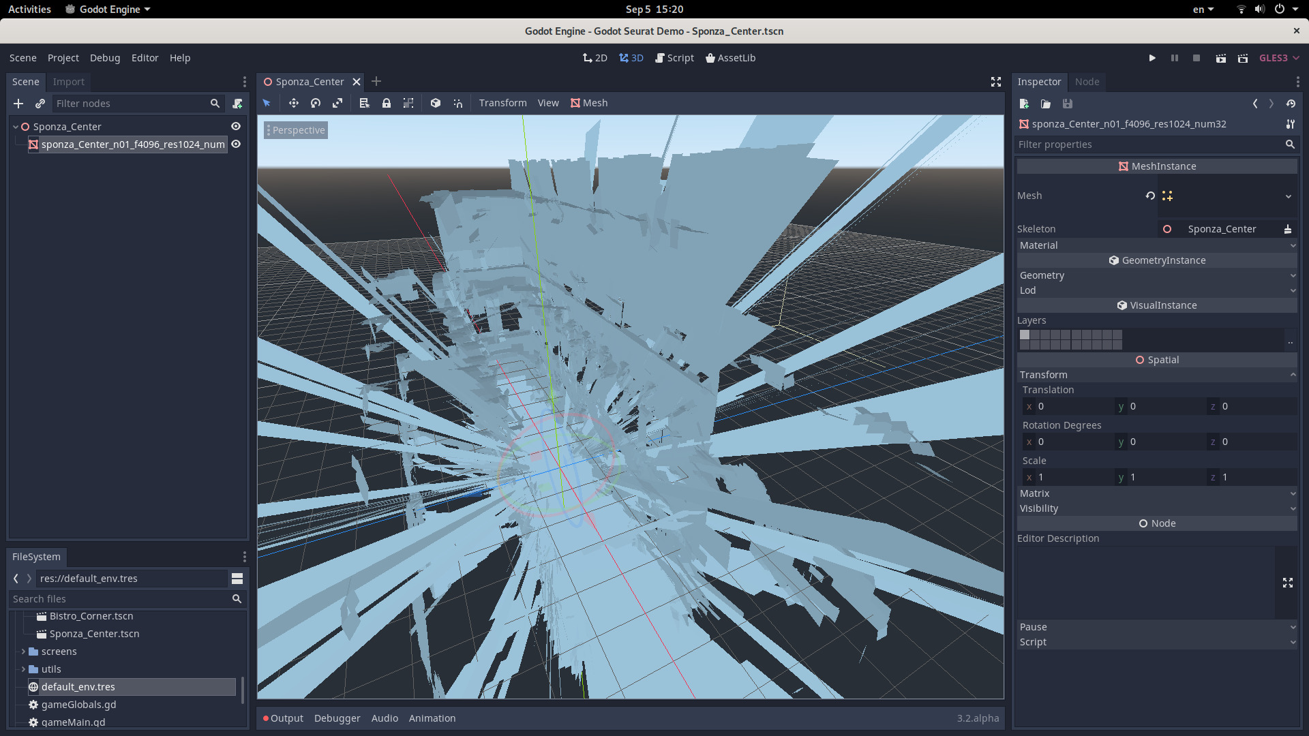Open the Perspective viewport menu

[296, 130]
